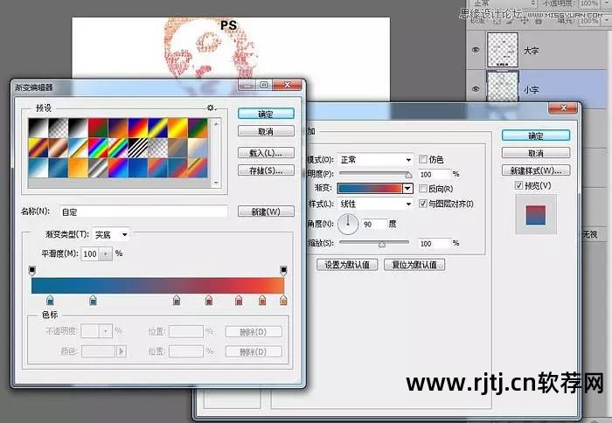Screen dimensions: 612x423
Task: Select the 小字 layer thumbnail
Action: pyautogui.click(x=503, y=87)
